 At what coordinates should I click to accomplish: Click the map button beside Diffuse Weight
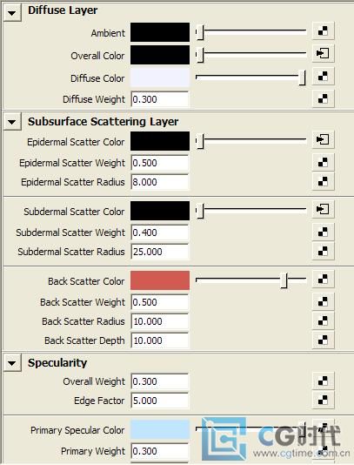click(x=323, y=98)
